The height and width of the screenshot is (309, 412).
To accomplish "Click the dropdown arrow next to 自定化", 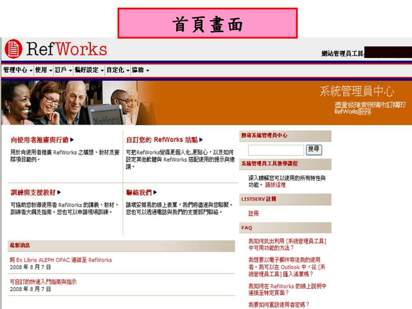I will 128,70.
